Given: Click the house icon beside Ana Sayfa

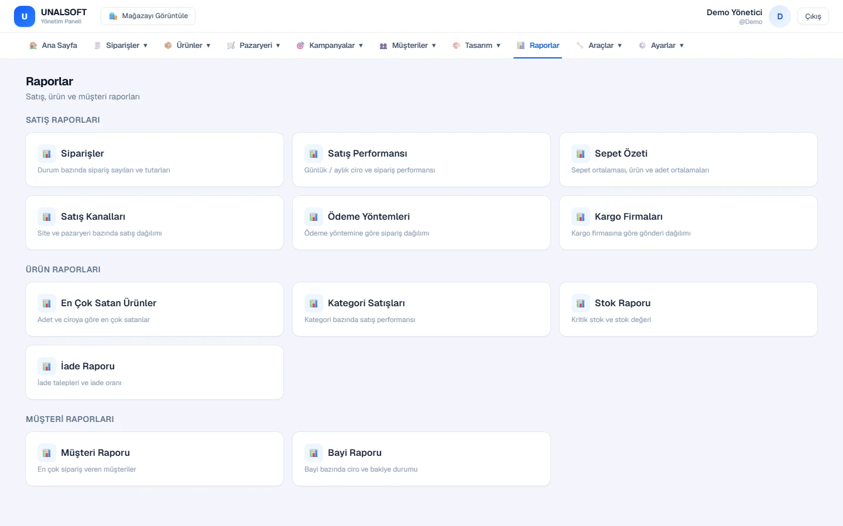Looking at the screenshot, I should point(33,46).
